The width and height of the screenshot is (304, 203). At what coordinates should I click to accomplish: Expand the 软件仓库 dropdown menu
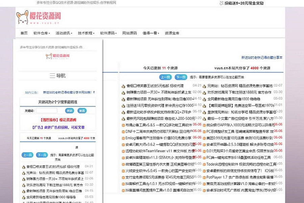pos(42,33)
